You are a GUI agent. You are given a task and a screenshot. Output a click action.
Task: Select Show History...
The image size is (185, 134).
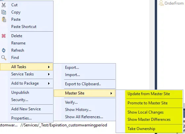click(85, 110)
